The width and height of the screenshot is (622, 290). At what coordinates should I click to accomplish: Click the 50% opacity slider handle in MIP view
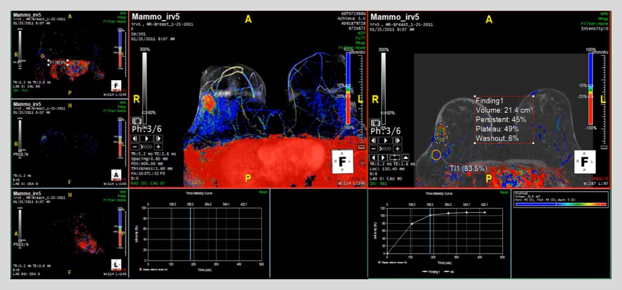tap(144, 113)
